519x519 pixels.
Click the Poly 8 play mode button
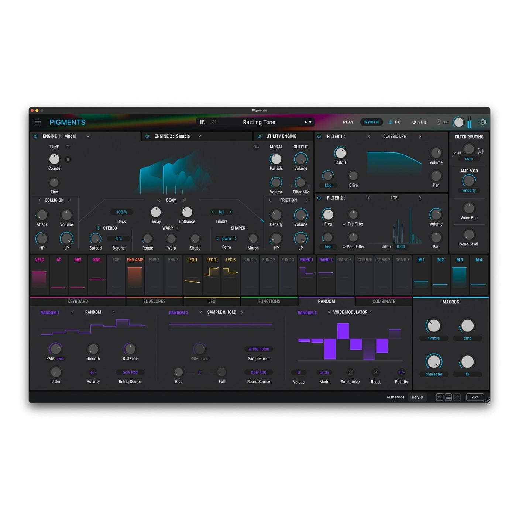(x=417, y=397)
